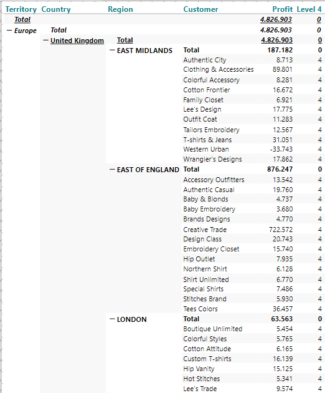Screen dimensions: 325x393
Task: Click the Level 4 column header
Action: (x=309, y=9)
